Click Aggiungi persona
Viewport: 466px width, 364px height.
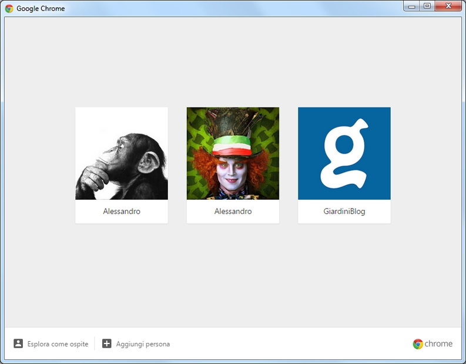(143, 344)
